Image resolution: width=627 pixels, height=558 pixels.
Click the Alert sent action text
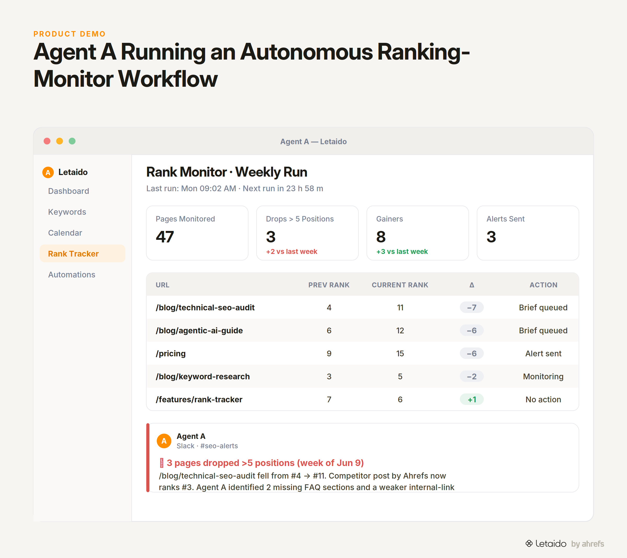543,353
